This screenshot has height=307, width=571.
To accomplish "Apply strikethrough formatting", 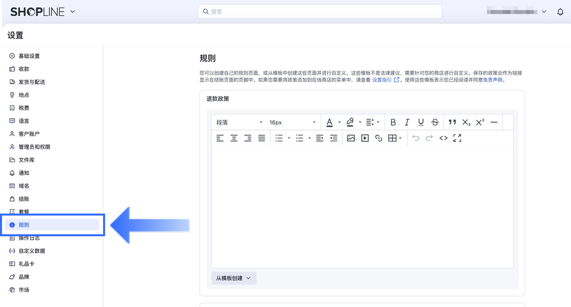I will pyautogui.click(x=435, y=122).
